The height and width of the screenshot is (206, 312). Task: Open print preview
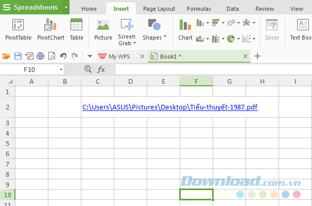(x=52, y=56)
